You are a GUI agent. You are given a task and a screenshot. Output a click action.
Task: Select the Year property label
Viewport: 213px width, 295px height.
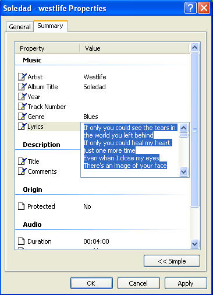point(34,97)
